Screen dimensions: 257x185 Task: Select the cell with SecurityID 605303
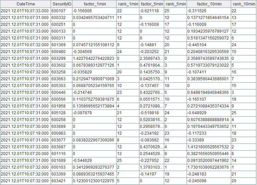pyautogui.click(x=59, y=86)
